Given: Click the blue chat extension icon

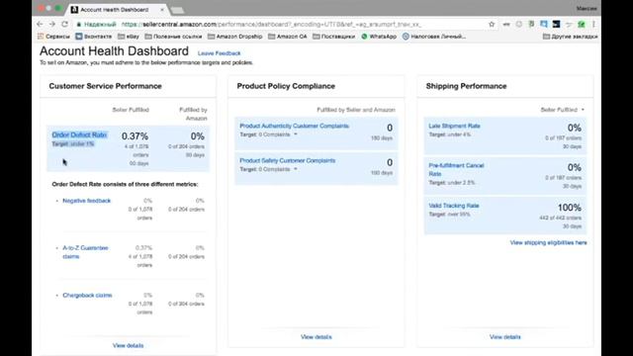Looking at the screenshot, I should tap(544, 24).
